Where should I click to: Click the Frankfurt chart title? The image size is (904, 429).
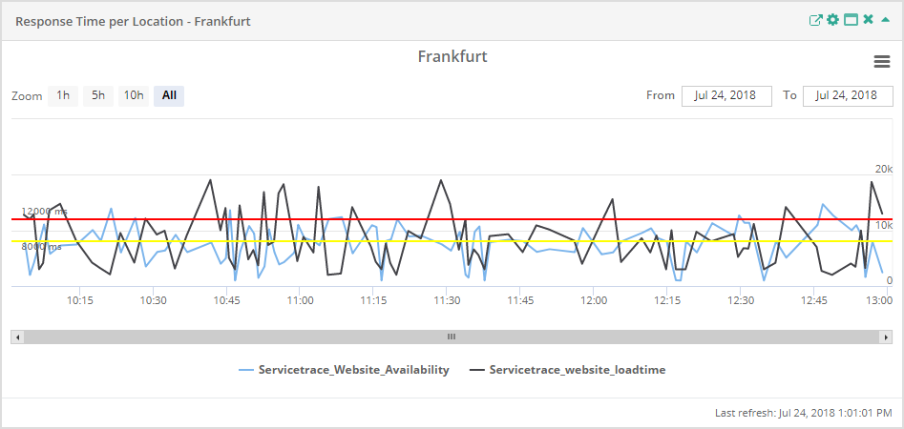452,56
